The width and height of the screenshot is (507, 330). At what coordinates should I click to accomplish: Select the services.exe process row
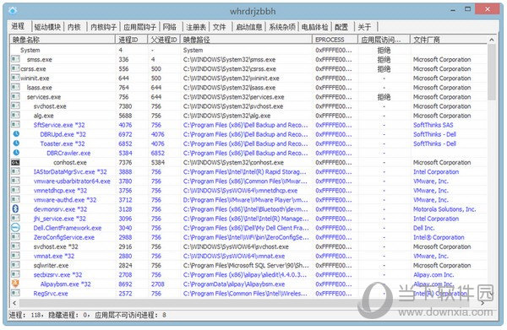[x=248, y=97]
